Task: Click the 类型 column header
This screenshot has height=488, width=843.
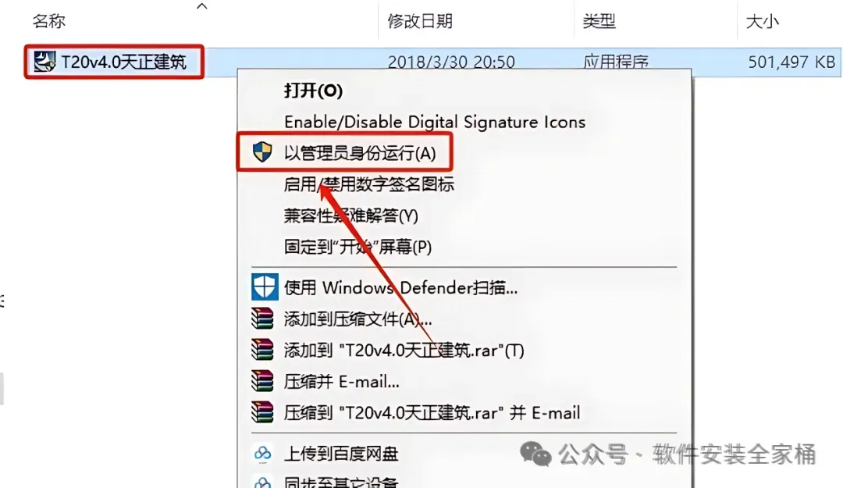Action: click(599, 21)
